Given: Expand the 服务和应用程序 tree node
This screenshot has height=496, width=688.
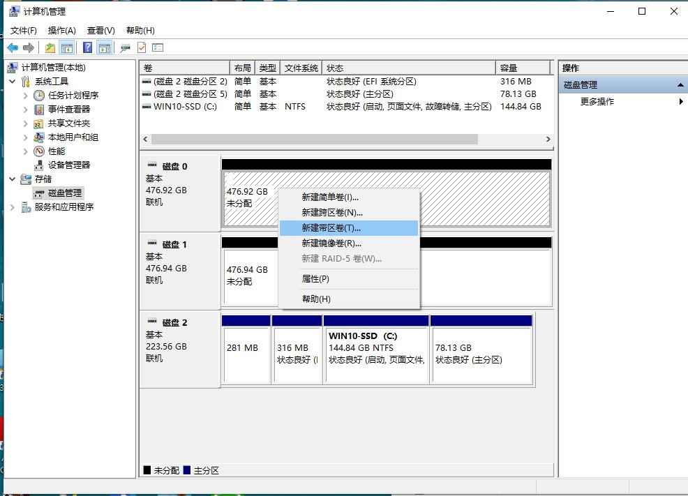Looking at the screenshot, I should [12, 206].
